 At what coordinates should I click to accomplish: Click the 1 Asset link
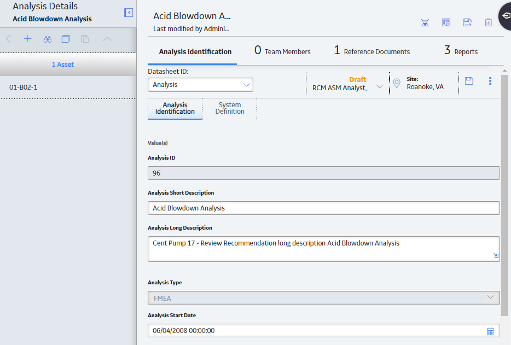(63, 65)
